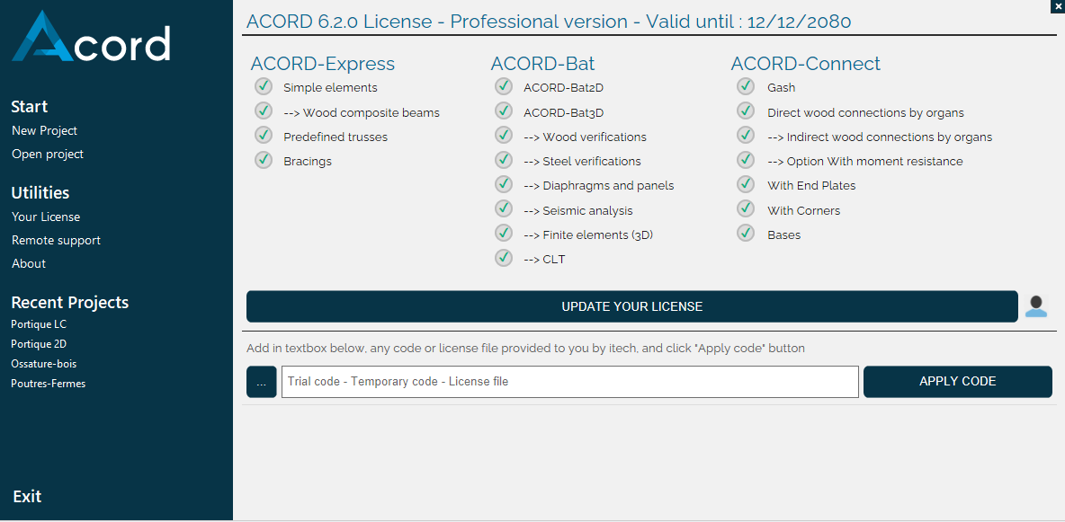Toggle the check beside Predefined trusses
This screenshot has width=1065, height=522.
pyautogui.click(x=263, y=135)
